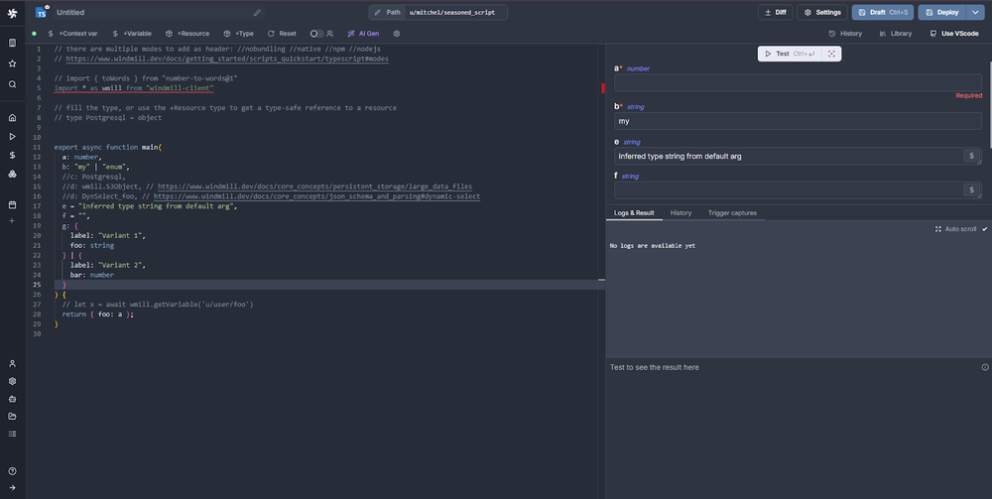Open the Schedules calendar icon in sidebar
The height and width of the screenshot is (499, 992).
12,204
